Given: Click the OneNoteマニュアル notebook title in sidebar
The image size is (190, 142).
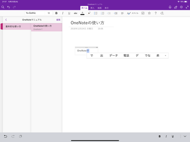Looking at the screenshot, I should pyautogui.click(x=32, y=20).
